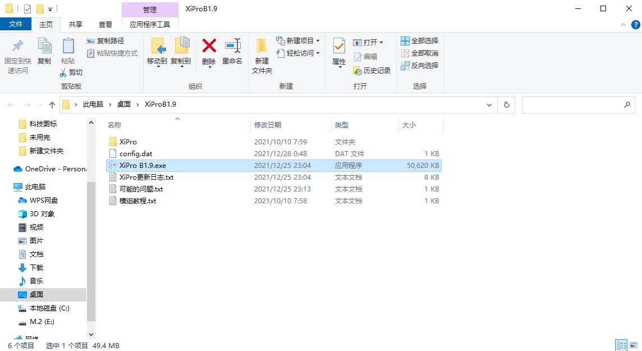The height and width of the screenshot is (351, 642).
Task: Expand the address bar history dropdown
Action: point(489,105)
